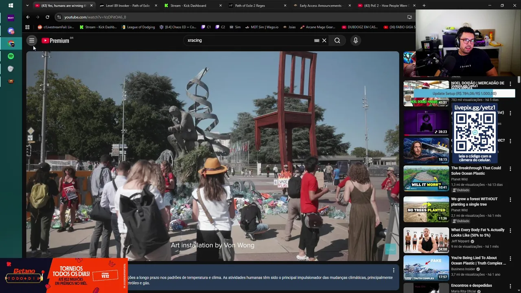Open 'The Breakthrough That Could Solve Ocean Plastic' title
Viewport: 521px width, 293px height.
tap(476, 171)
